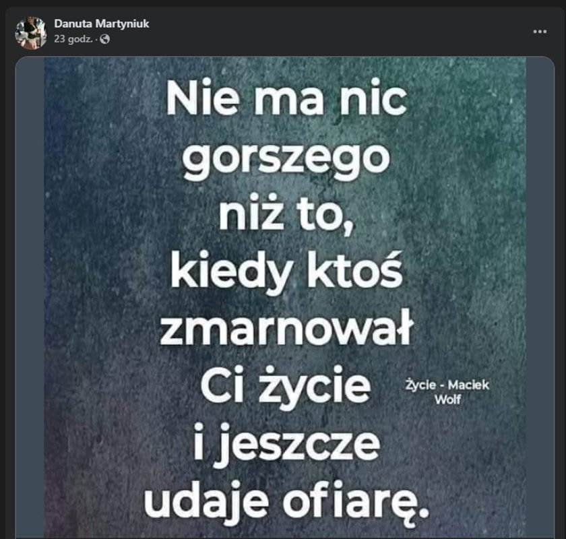Click the word "Wolf" in the watermark
This screenshot has height=539, width=566.
(x=447, y=400)
